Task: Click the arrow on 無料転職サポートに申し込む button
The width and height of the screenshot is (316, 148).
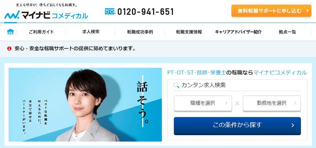Action: pos(307,11)
